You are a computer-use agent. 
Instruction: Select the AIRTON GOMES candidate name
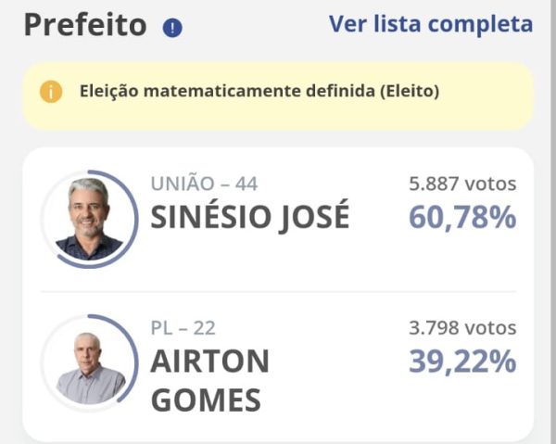(209, 380)
